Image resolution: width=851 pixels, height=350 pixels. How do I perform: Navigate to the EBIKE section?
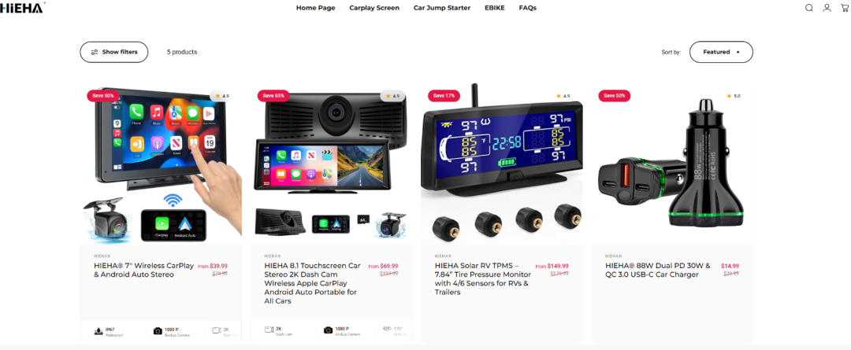pos(494,8)
